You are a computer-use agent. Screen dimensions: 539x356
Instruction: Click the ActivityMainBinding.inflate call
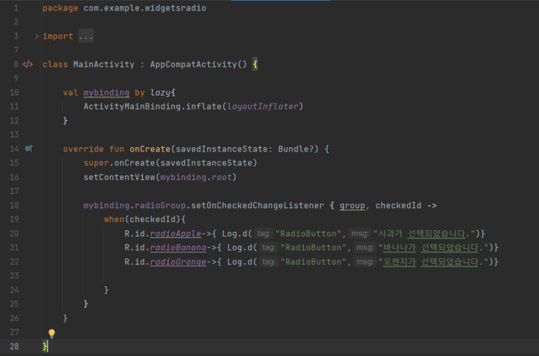(153, 107)
